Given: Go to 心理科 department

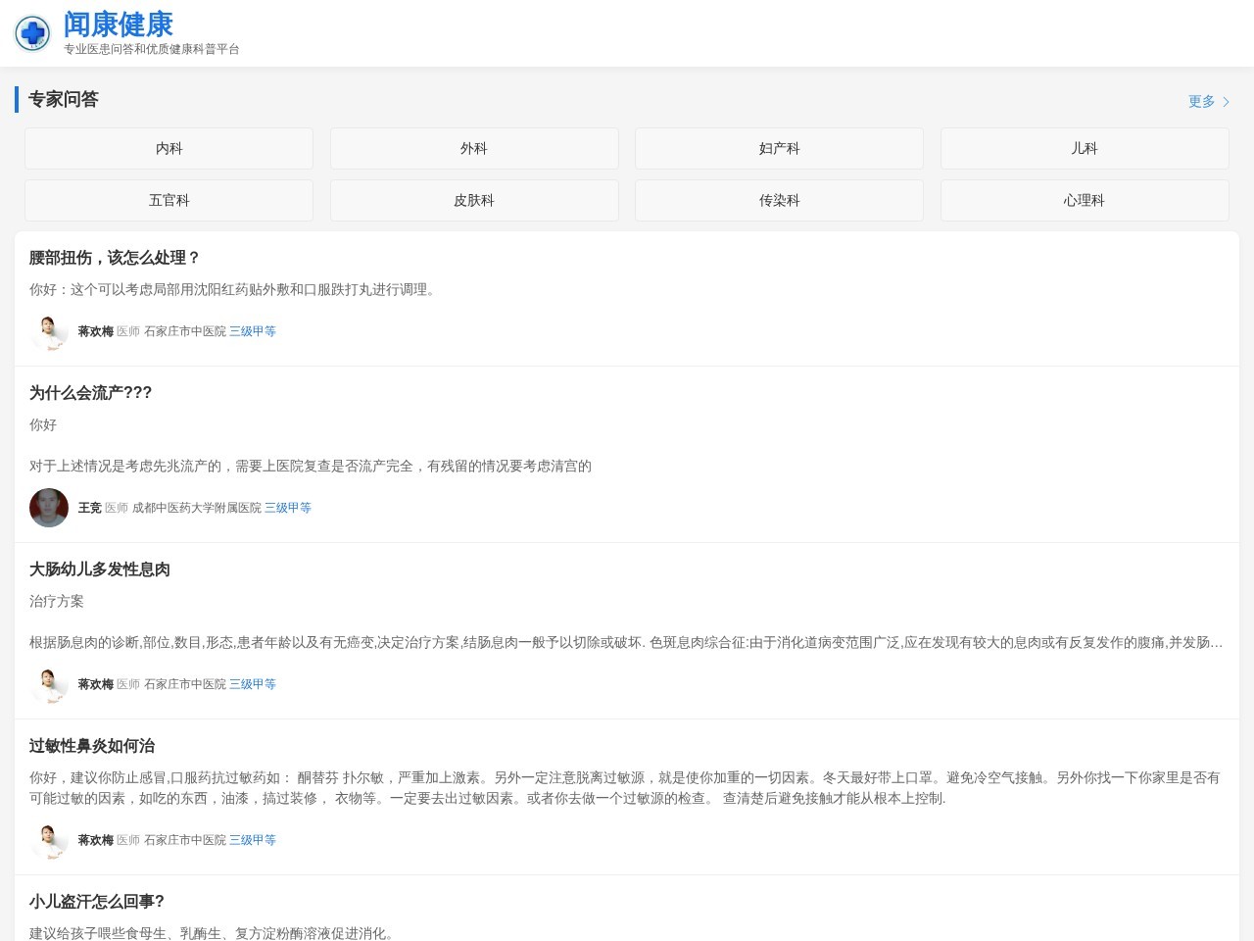Looking at the screenshot, I should click(1084, 201).
